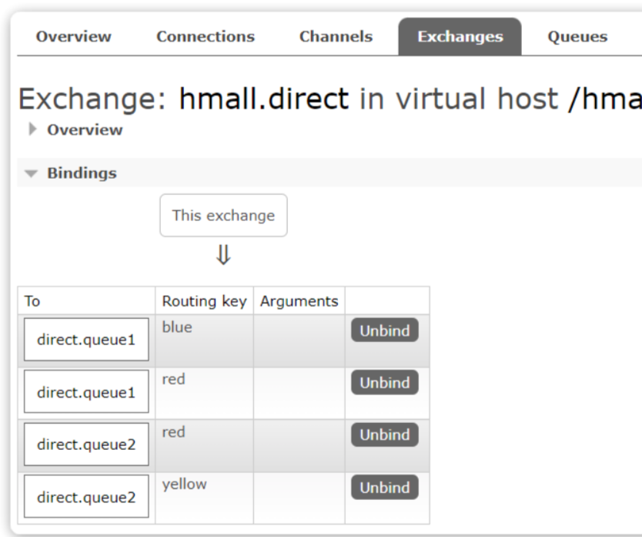Unbind direct.queue1 with routing key red
The image size is (642, 537).
[385, 383]
